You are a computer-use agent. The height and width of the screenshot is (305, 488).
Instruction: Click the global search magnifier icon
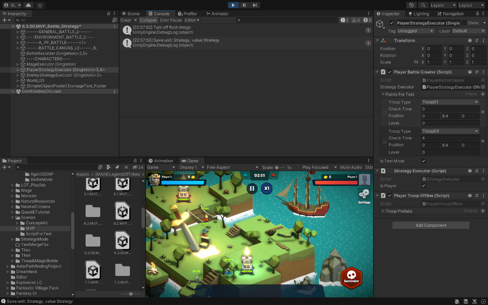[422, 5]
